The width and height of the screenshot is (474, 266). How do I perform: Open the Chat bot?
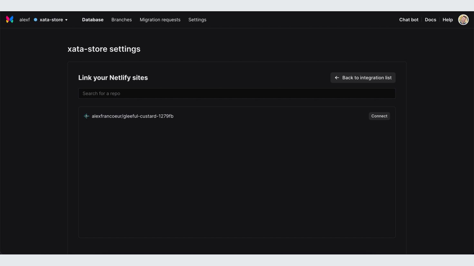[409, 20]
